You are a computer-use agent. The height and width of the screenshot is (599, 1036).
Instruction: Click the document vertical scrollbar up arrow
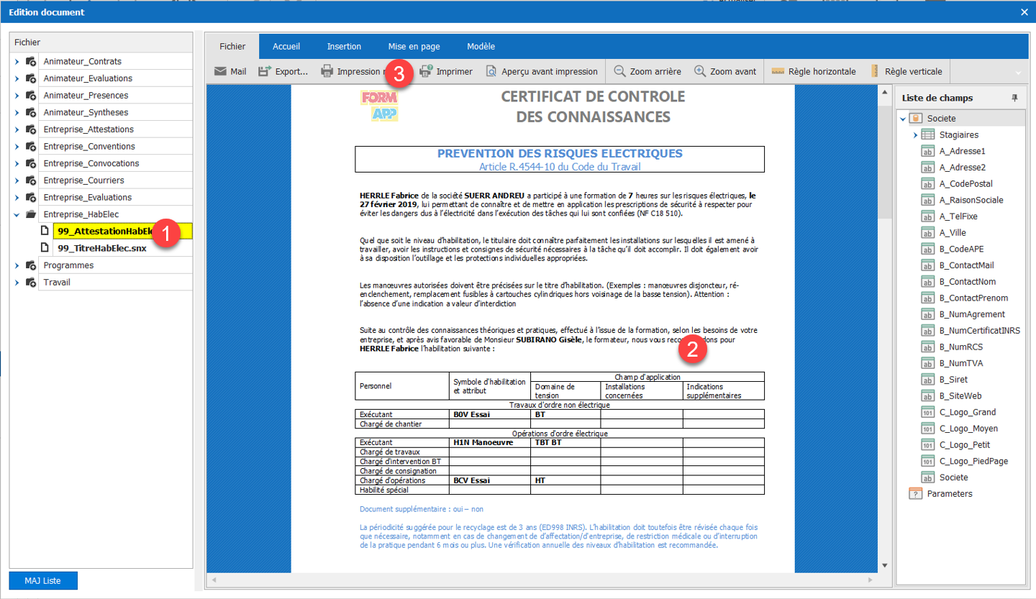click(x=885, y=92)
